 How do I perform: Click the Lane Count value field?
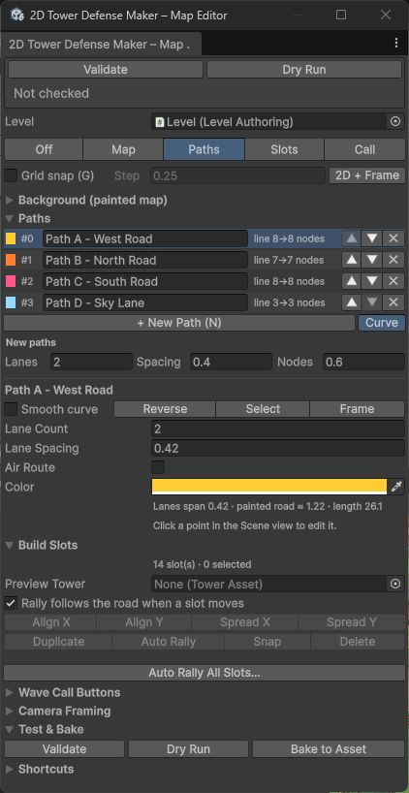278,428
